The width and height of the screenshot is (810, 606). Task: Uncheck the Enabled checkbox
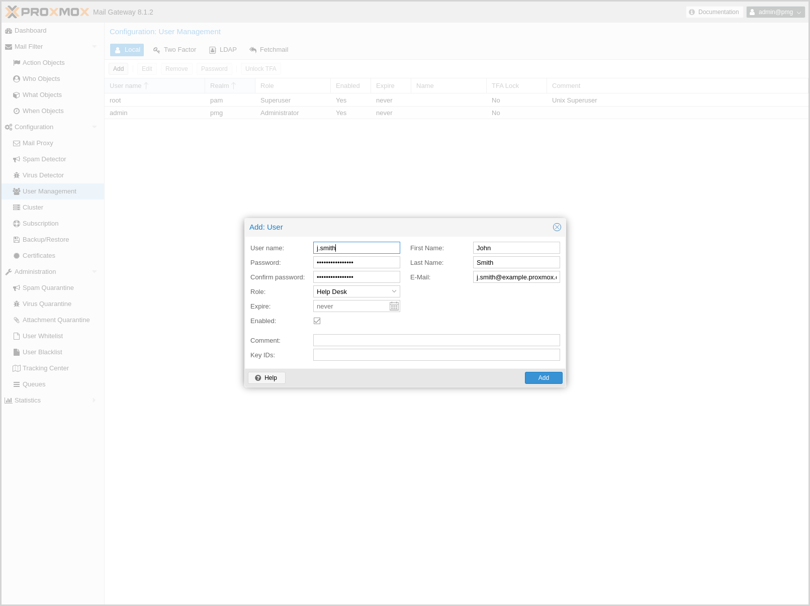point(317,321)
